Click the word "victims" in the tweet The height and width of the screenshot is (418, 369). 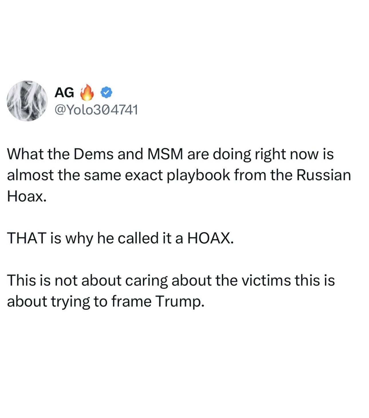coord(267,280)
